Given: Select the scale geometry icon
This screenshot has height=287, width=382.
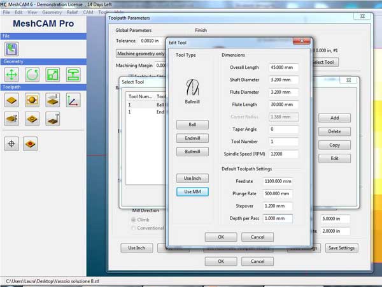Looking at the screenshot, I should click(52, 75).
